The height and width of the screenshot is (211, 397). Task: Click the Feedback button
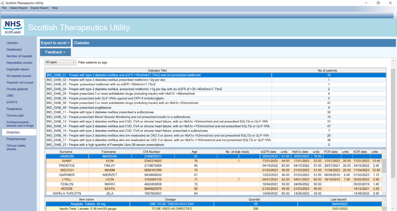pos(55,52)
